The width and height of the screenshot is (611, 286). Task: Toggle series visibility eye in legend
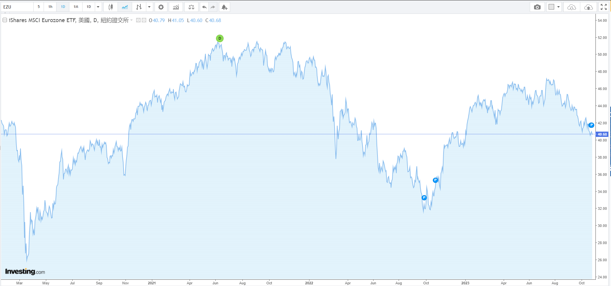click(x=138, y=20)
